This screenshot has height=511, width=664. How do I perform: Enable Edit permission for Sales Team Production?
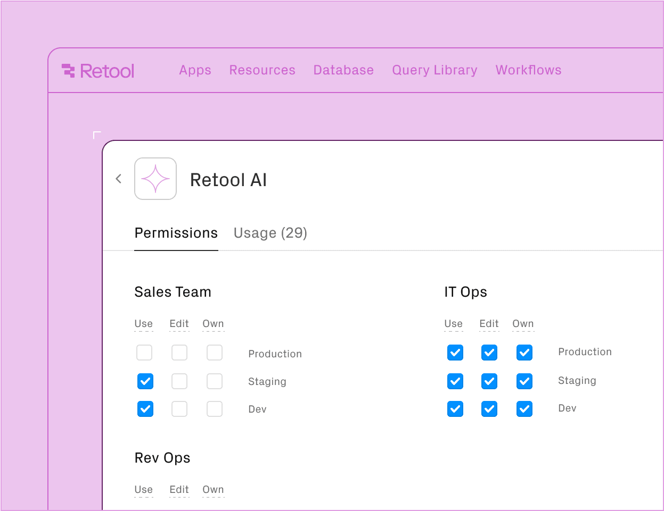[179, 353]
